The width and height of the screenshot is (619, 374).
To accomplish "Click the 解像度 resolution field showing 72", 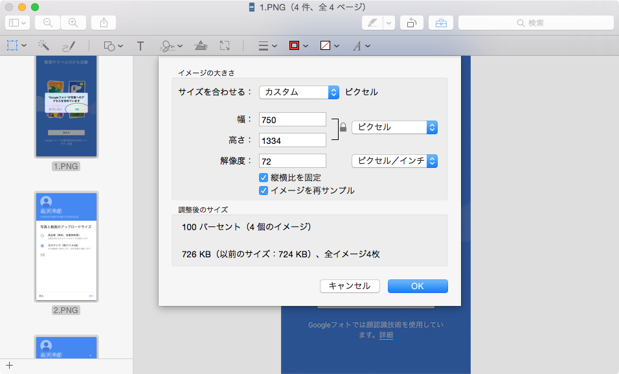I will [x=293, y=161].
